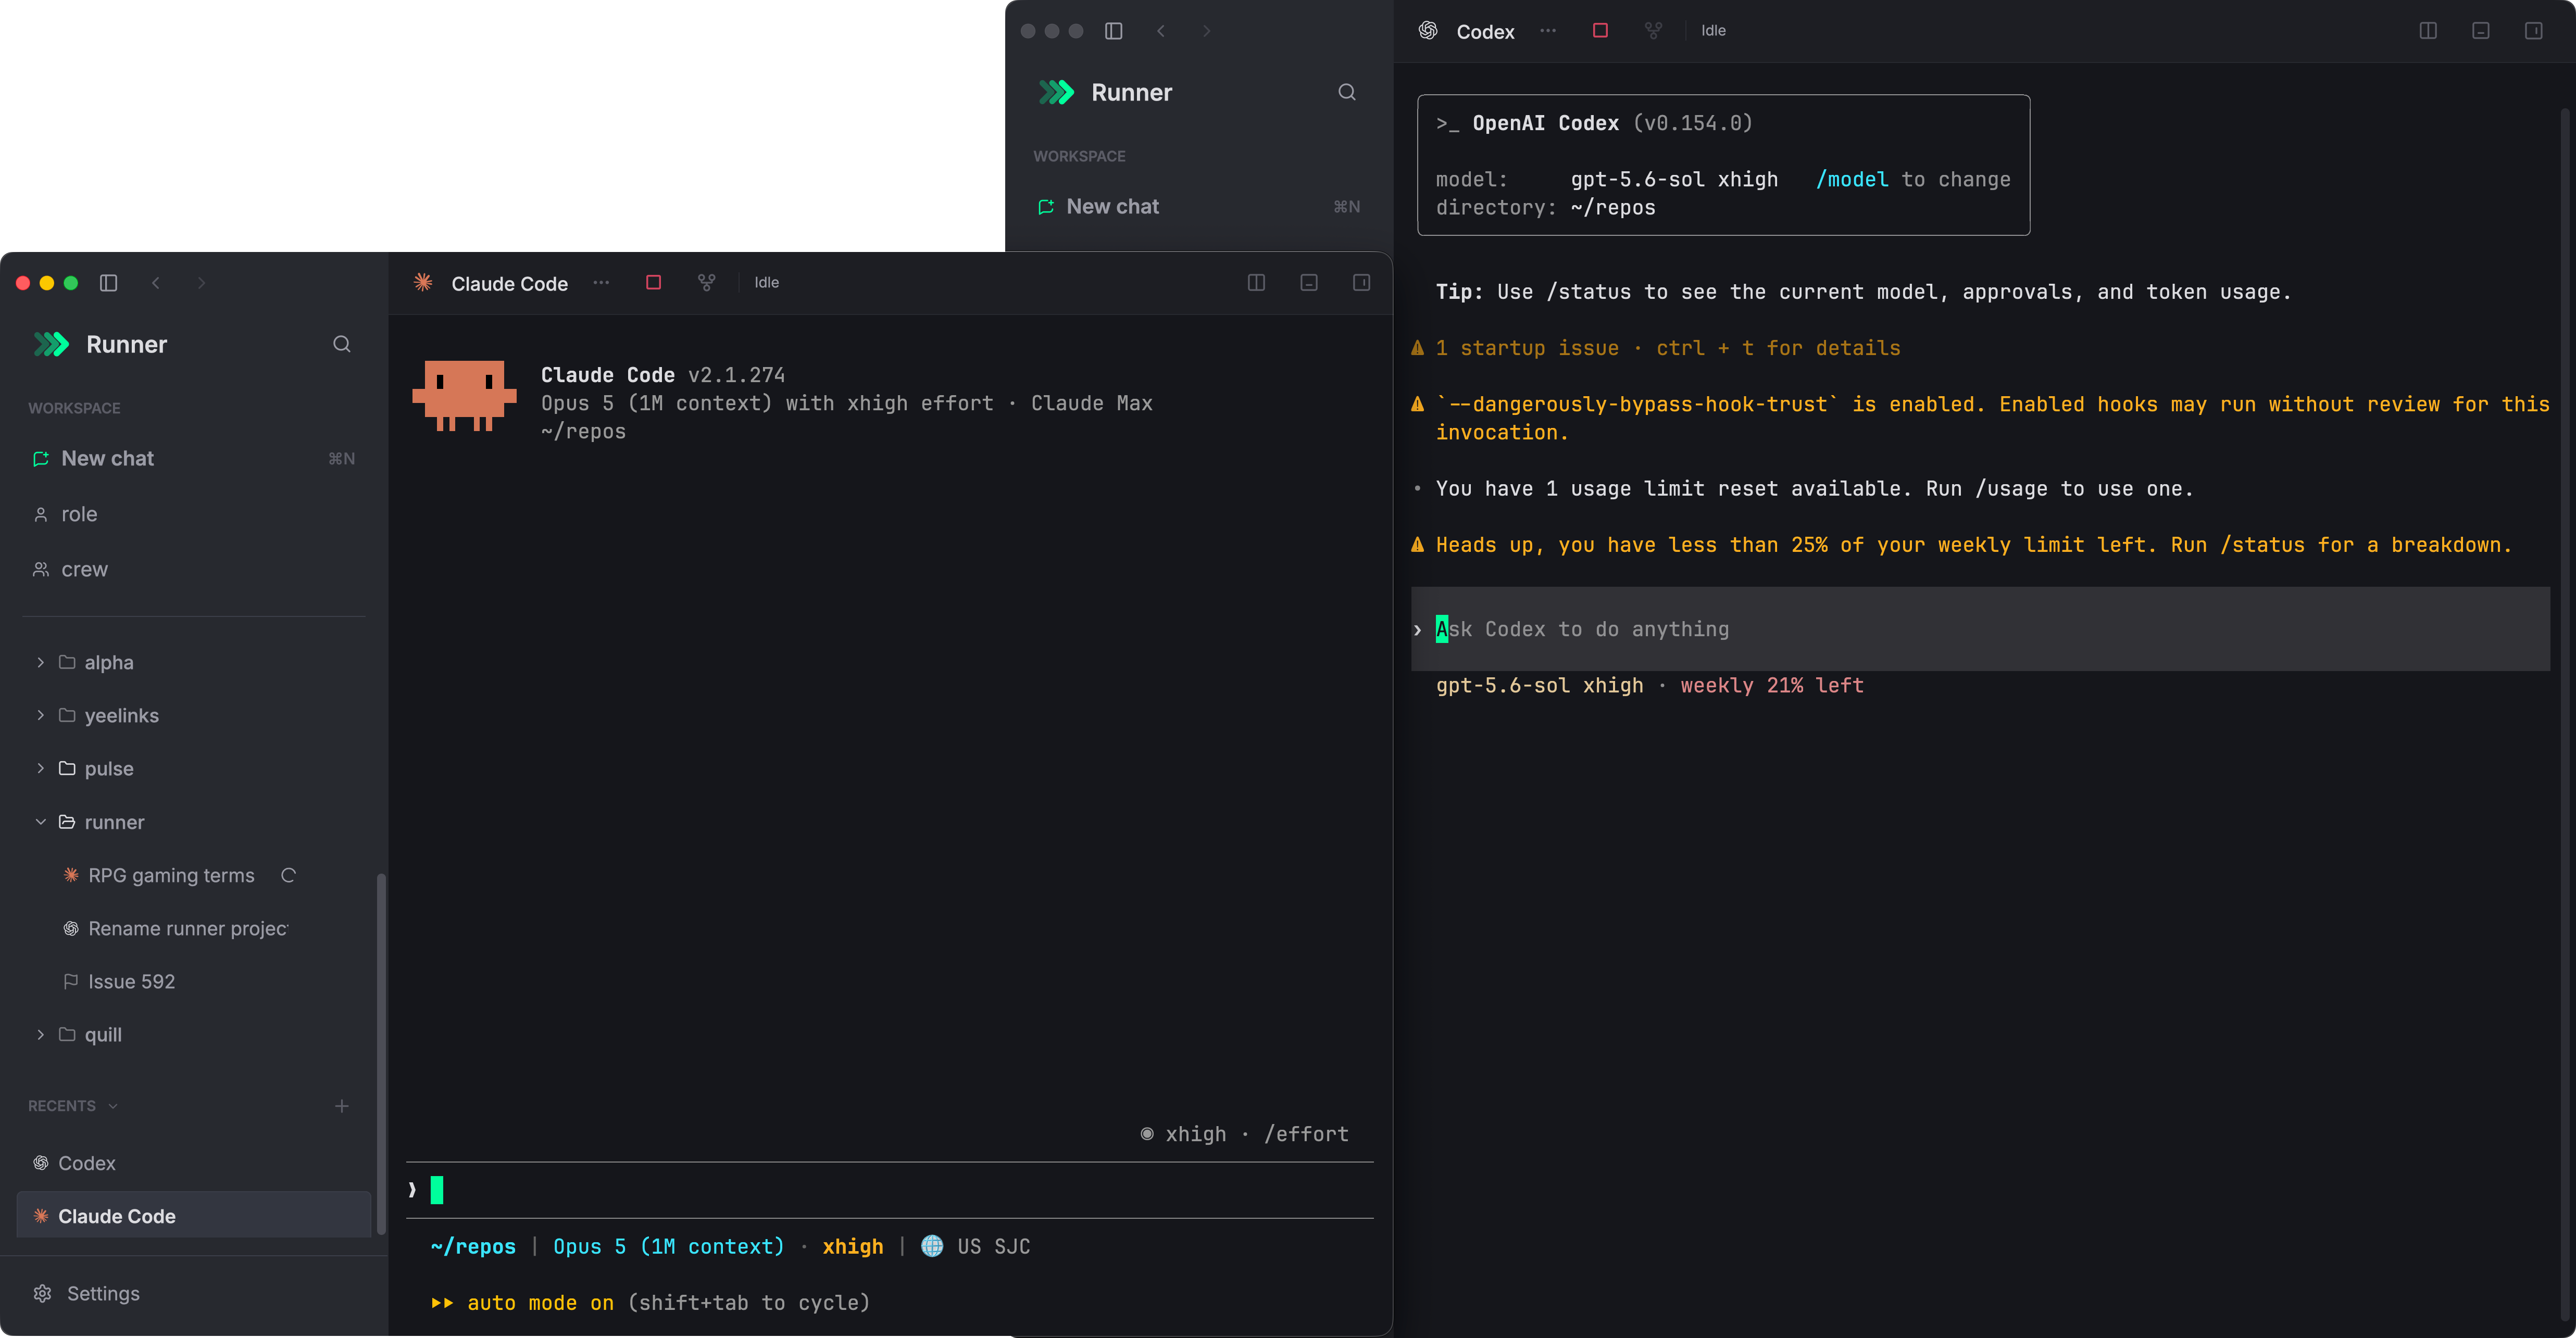2576x1338 pixels.
Task: Click /model to change text in Codex
Action: (1913, 179)
